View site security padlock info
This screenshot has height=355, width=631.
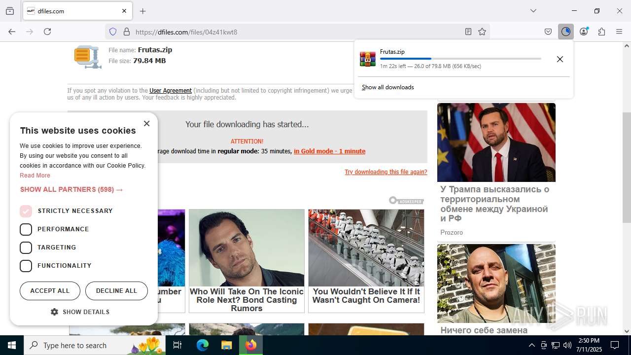(x=127, y=32)
